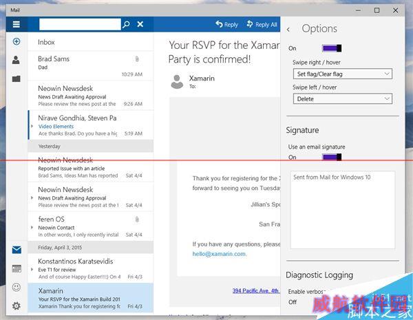Open the feedback smiley icon
This screenshot has width=413, height=320.
coord(17,287)
